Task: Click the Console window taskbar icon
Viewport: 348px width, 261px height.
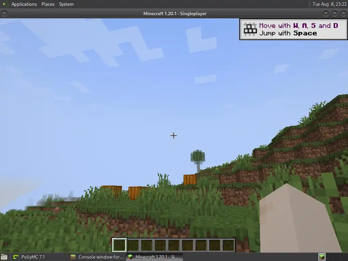Action: (x=73, y=257)
